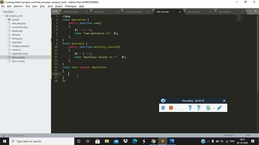This screenshot has width=259, height=145.
Task: Click the recorder camera logo icon
Action: pos(163,101)
